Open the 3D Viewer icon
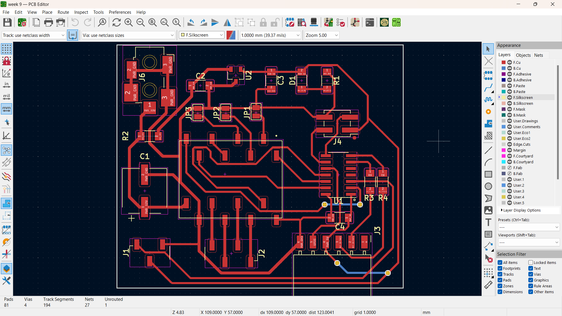Image resolution: width=562 pixels, height=316 pixels. click(314, 23)
